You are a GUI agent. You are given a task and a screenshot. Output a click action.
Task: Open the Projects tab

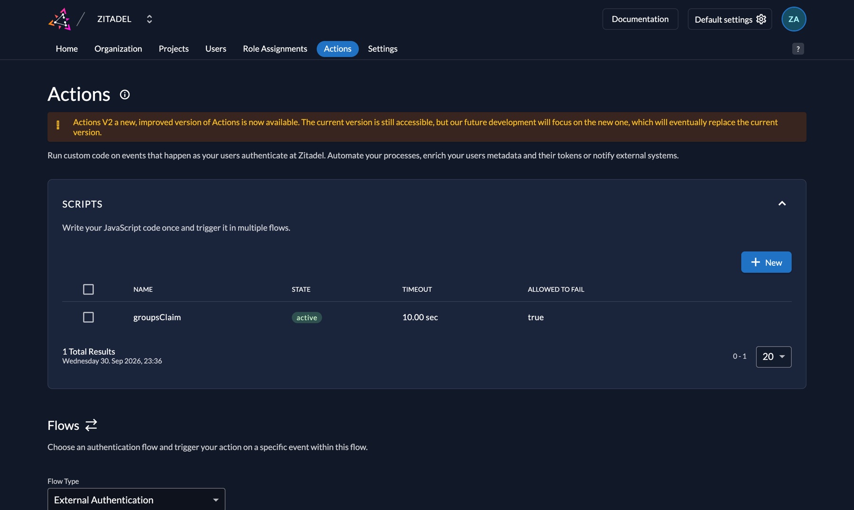coord(174,48)
